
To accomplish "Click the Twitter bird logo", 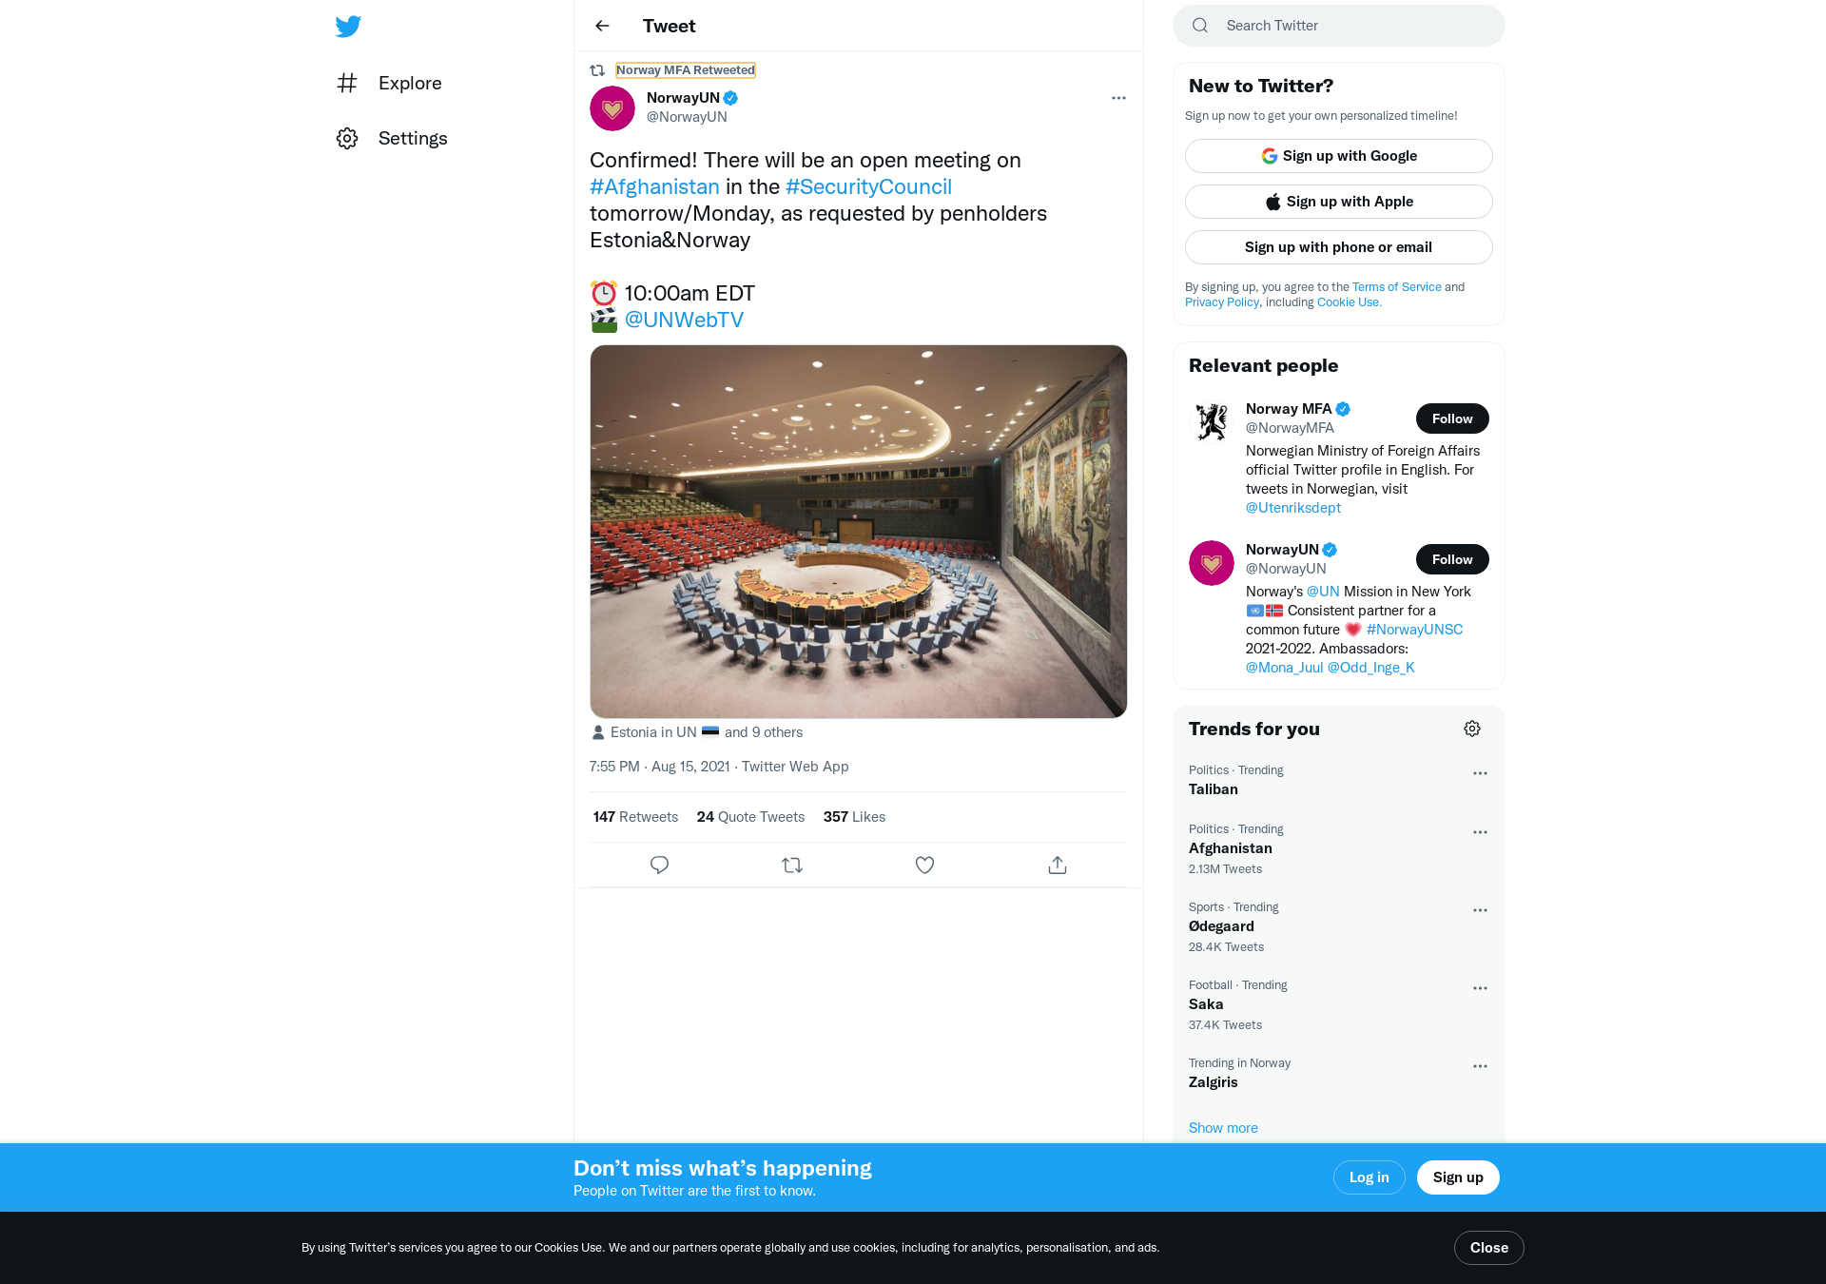I will point(348,26).
